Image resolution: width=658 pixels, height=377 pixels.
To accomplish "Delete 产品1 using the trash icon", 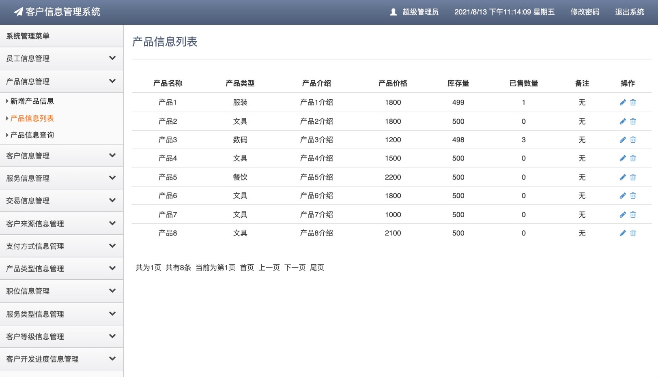I will coord(633,103).
